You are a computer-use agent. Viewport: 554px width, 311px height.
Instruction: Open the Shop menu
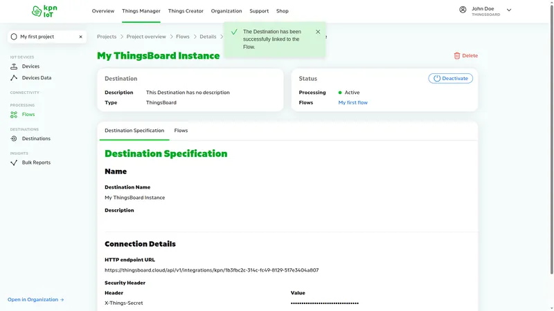pyautogui.click(x=282, y=11)
